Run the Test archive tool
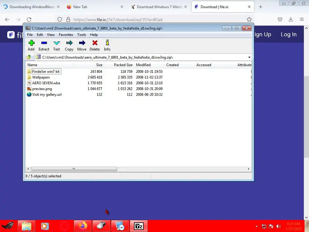 (x=56, y=43)
